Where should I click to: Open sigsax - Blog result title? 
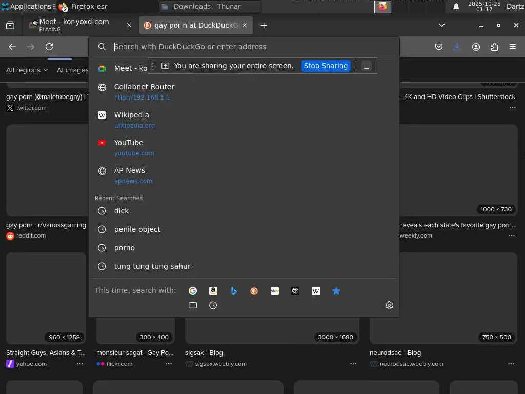[204, 353]
